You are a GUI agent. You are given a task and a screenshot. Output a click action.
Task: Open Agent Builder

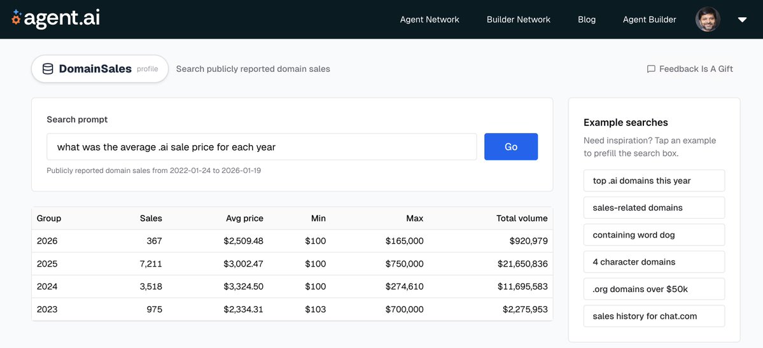[649, 20]
